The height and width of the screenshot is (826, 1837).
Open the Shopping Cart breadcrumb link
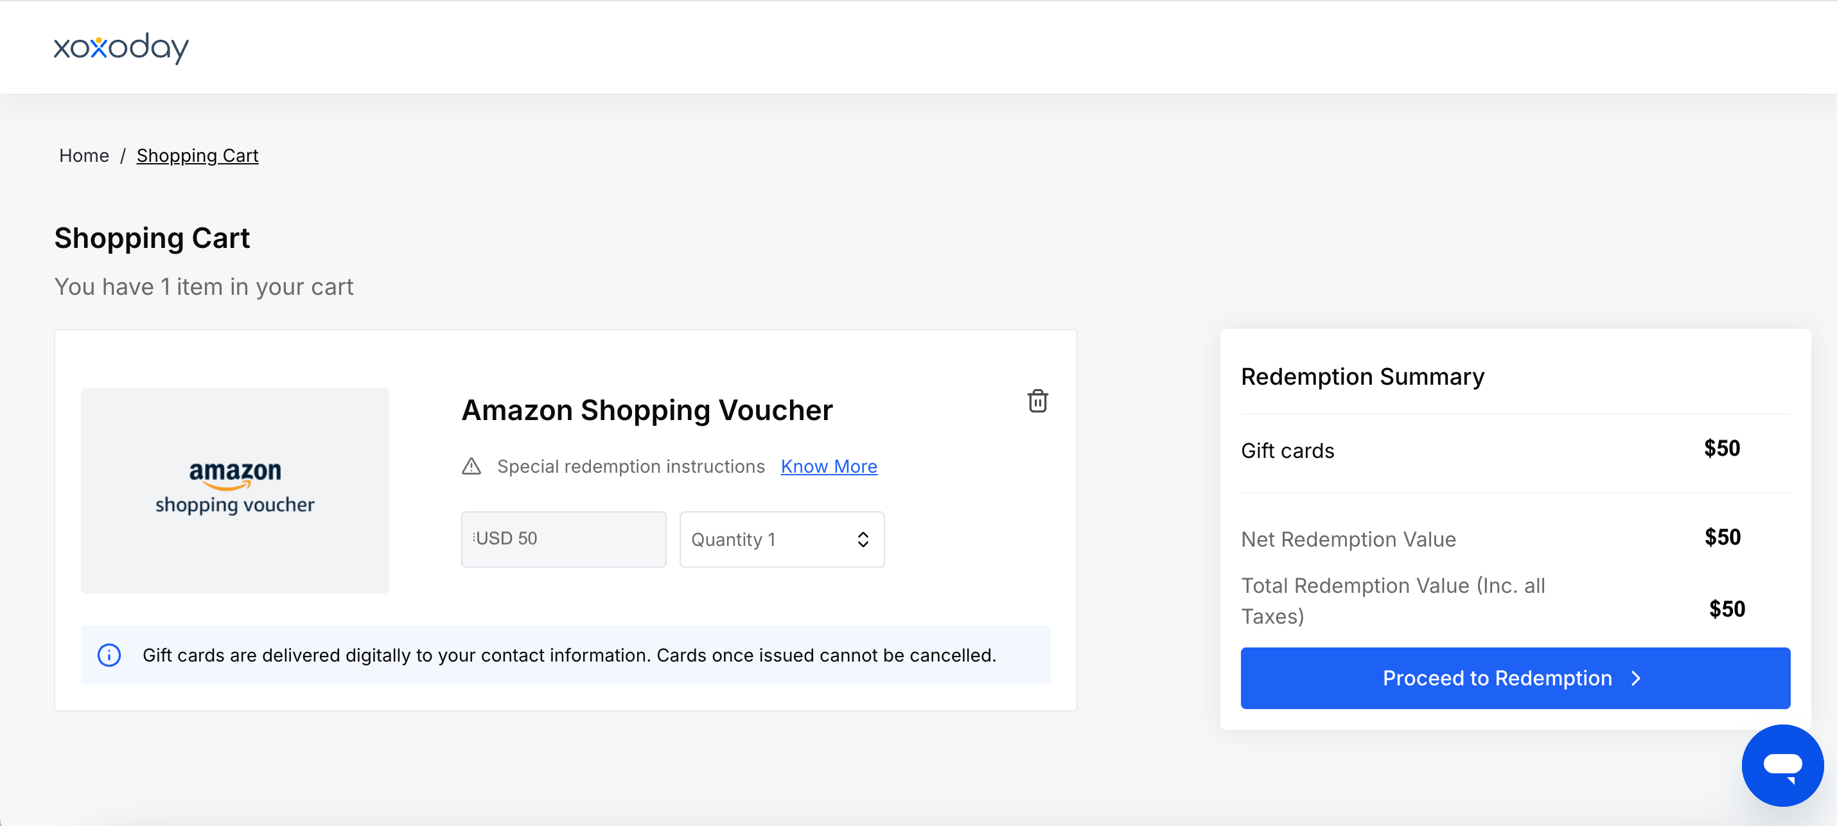click(x=198, y=155)
